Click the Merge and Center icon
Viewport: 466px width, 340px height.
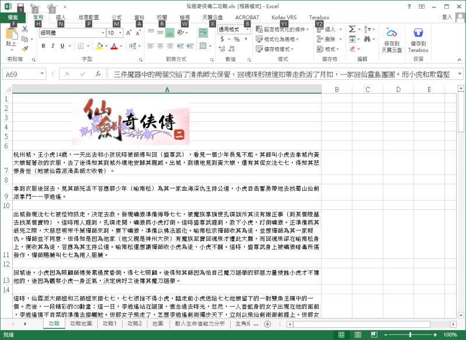[203, 46]
